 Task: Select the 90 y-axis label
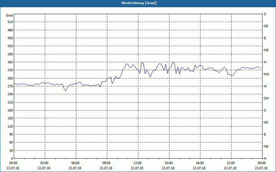(x=11, y=135)
